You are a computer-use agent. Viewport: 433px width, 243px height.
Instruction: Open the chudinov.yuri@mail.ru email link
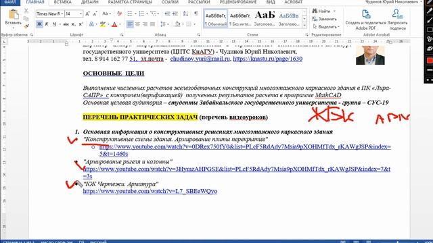point(200,59)
